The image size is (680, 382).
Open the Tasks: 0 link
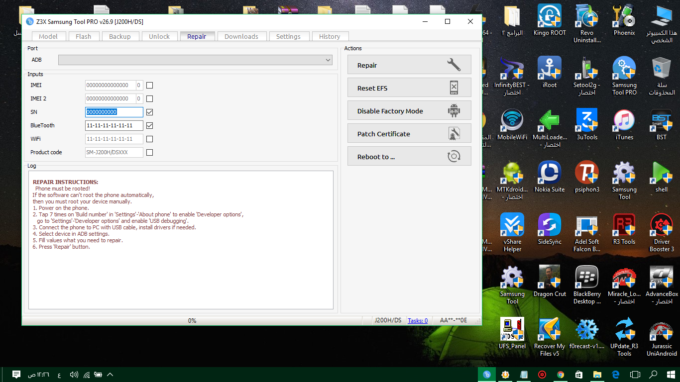(418, 321)
